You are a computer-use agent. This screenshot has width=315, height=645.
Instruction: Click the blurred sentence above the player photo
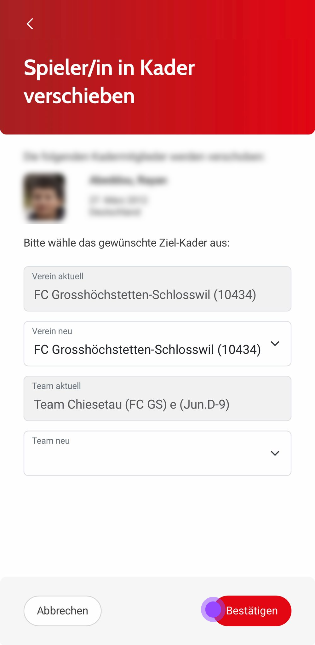143,157
